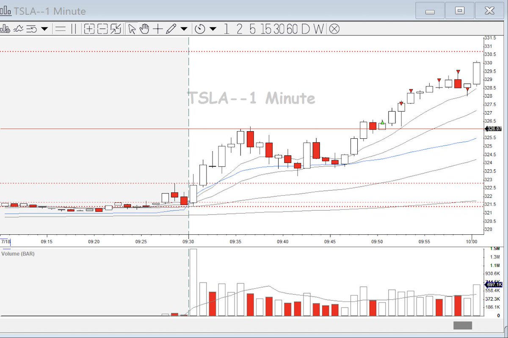Expand the dropdown arrow after template icon

[x=44, y=29]
